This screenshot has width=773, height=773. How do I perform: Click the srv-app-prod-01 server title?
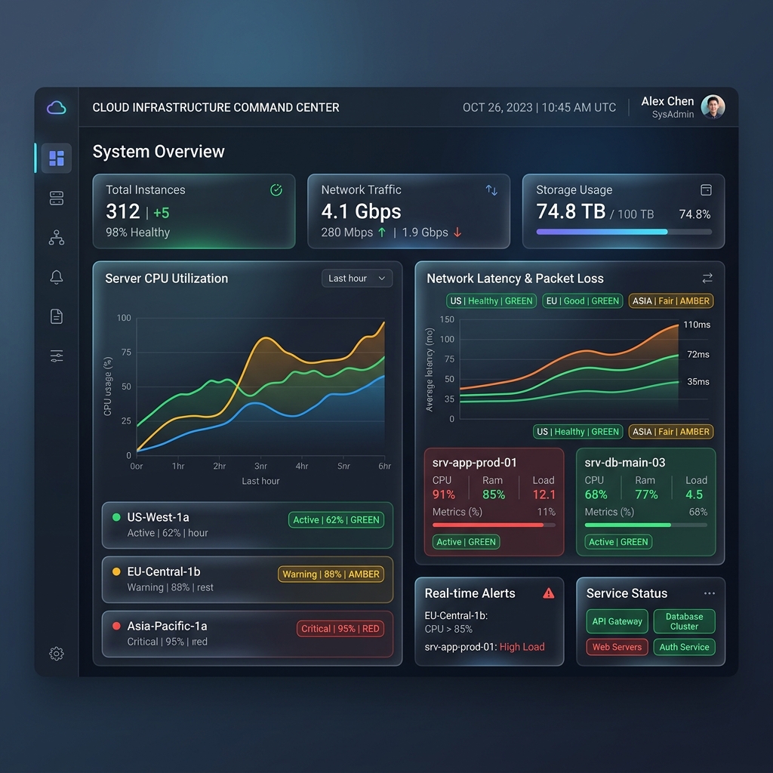(474, 463)
